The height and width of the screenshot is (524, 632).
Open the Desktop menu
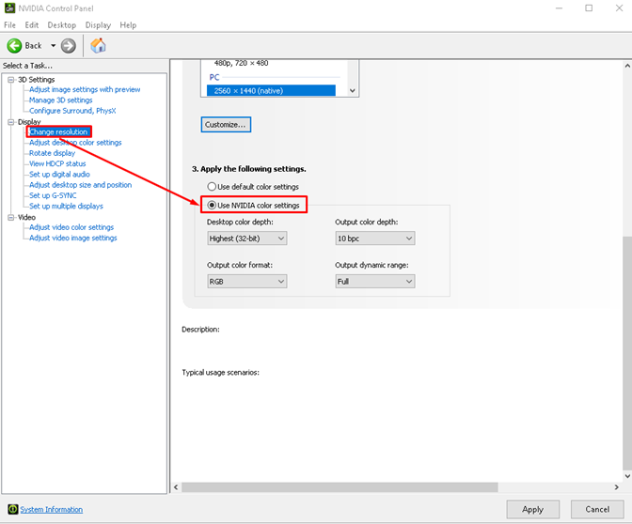[x=61, y=25]
